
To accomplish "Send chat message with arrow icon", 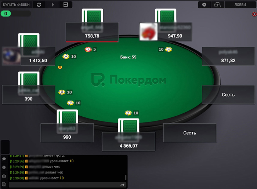I will pos(122,185).
